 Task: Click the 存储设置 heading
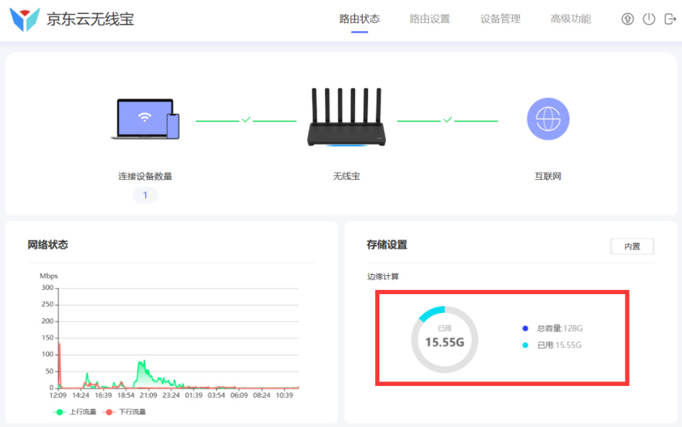coord(387,244)
